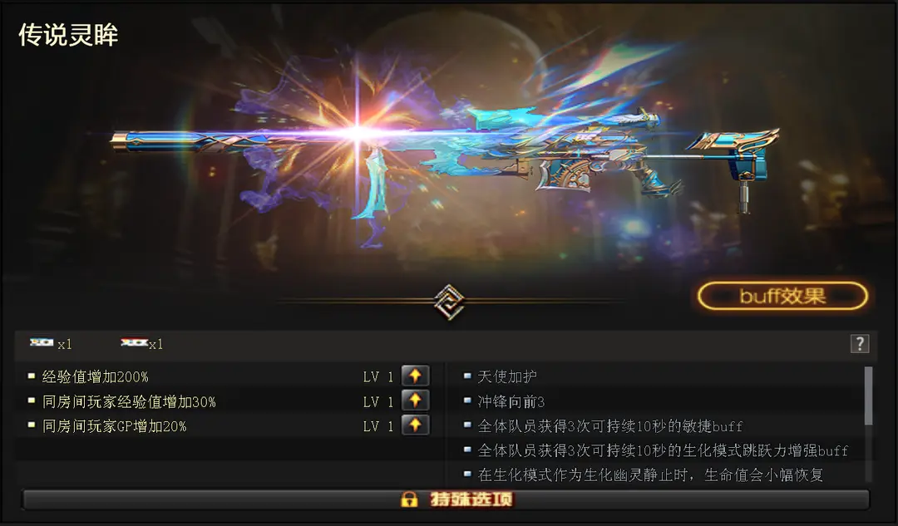This screenshot has width=898, height=526.
Task: Click the 同房间玩家GP增加20% attribute row
Action: click(x=229, y=425)
